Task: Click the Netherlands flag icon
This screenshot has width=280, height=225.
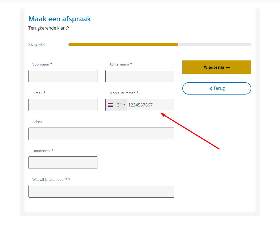Action: coord(110,105)
